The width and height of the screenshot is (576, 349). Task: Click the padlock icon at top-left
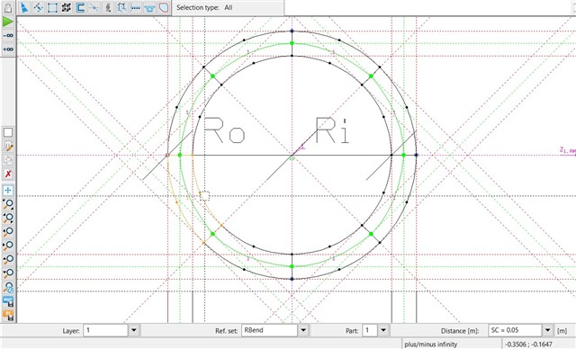(x=8, y=8)
